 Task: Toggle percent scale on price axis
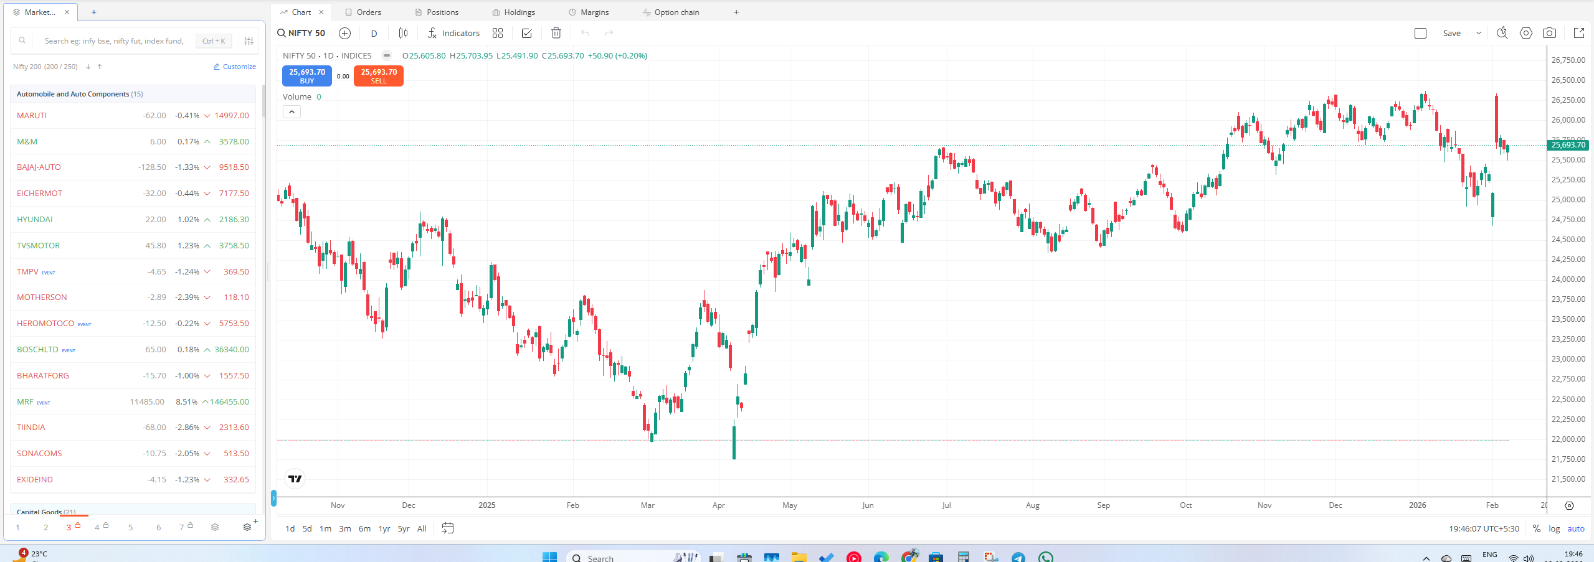(1536, 528)
